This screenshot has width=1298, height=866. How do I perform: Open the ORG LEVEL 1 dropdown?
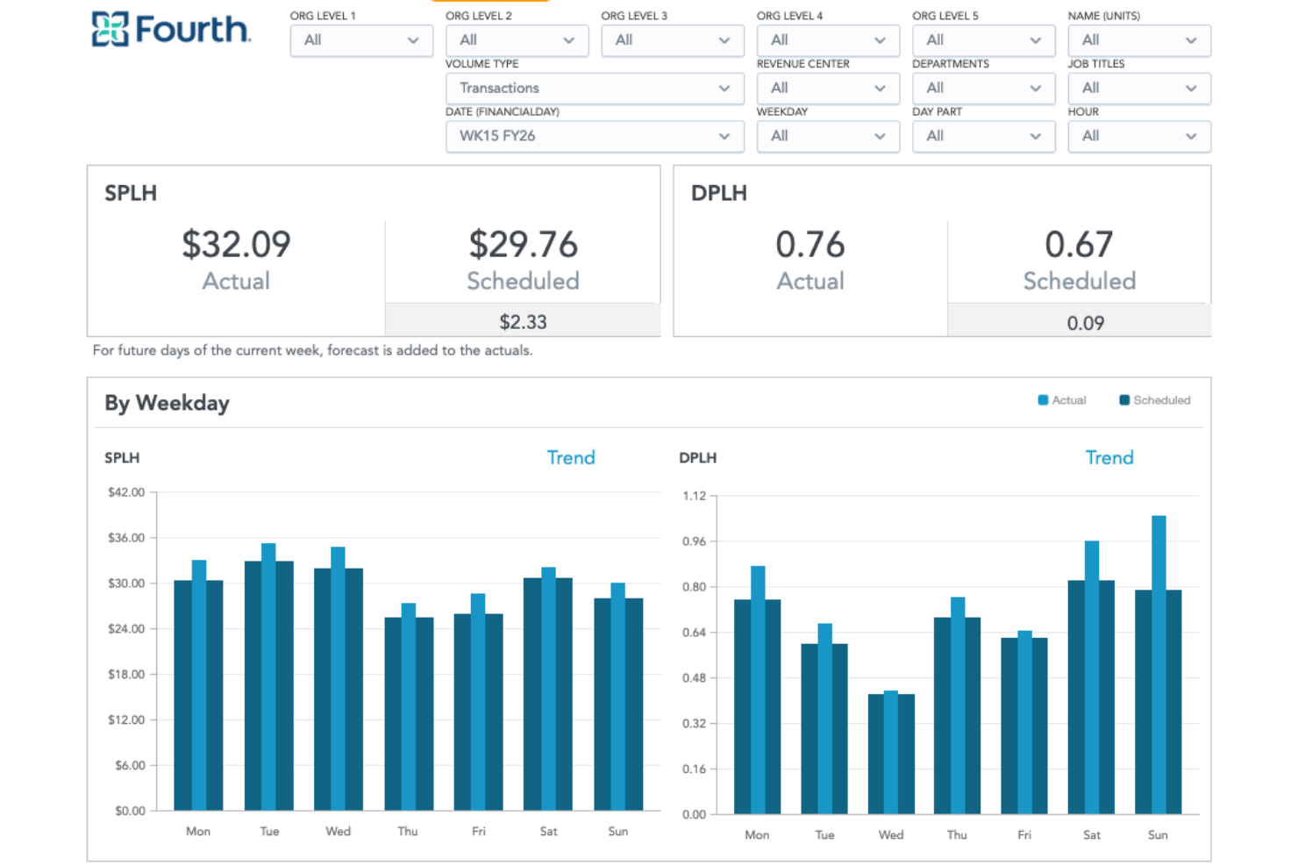click(x=361, y=40)
